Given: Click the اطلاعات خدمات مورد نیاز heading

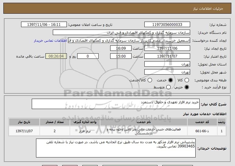Looking at the screenshot, I should coord(204,114).
